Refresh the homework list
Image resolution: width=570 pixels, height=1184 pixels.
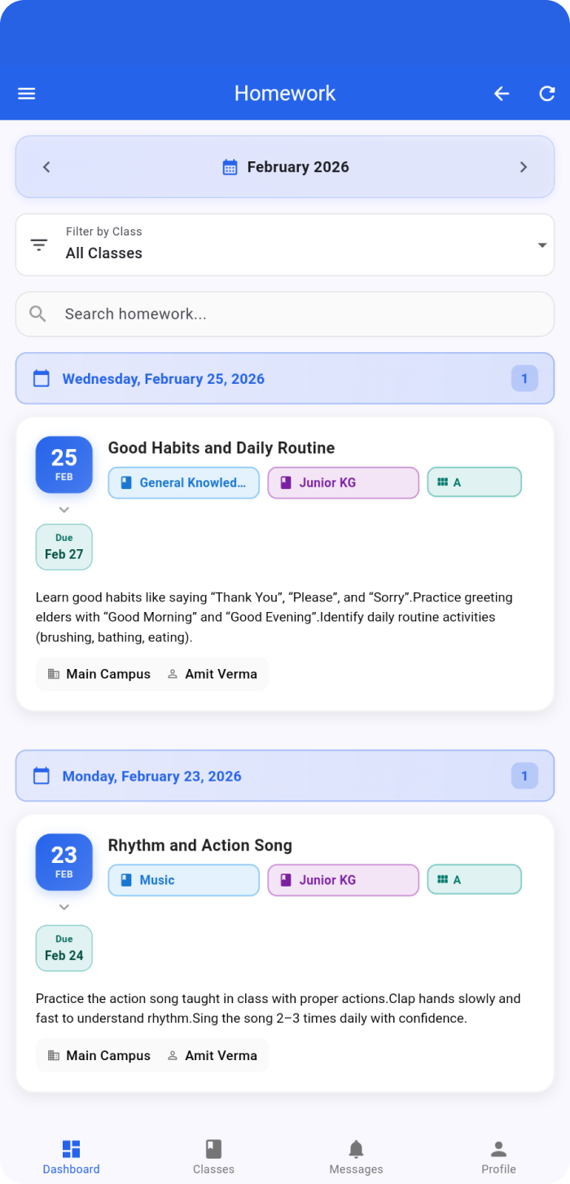click(547, 94)
